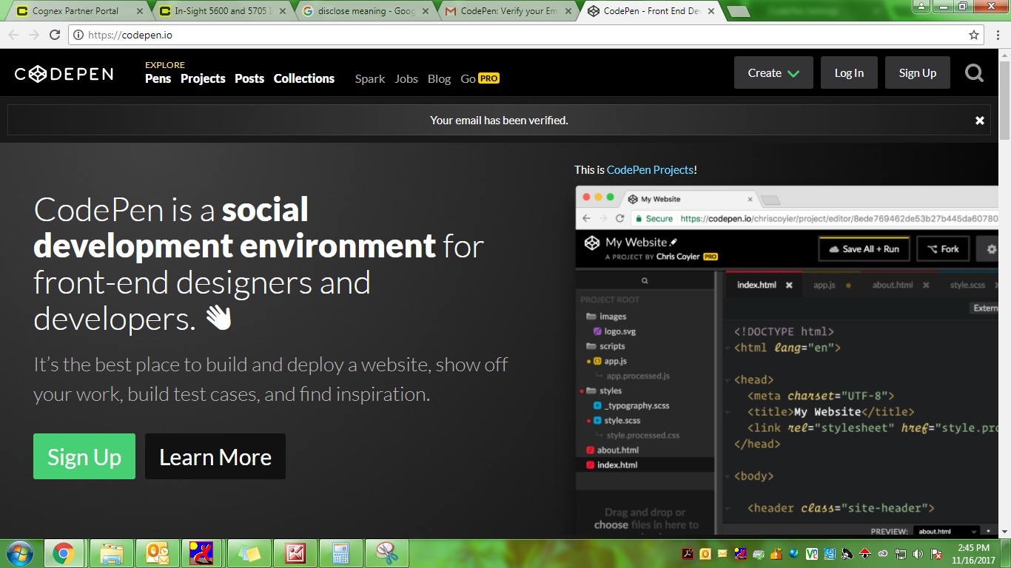Click the Creative Cloud tray icon

[882, 554]
